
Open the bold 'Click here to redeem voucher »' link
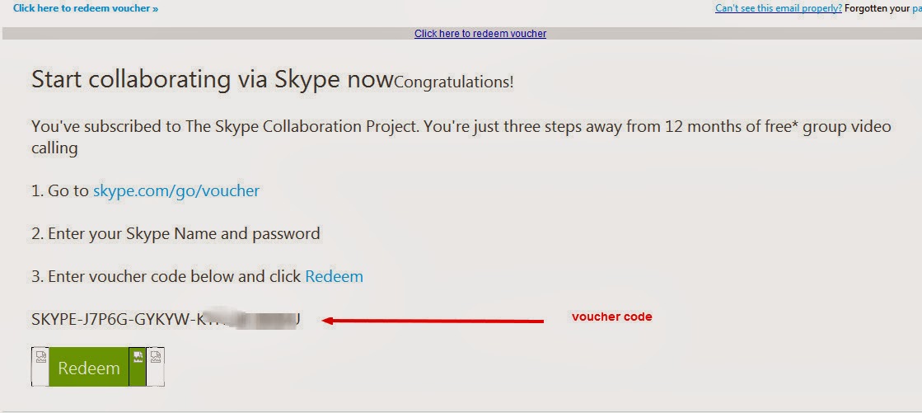tap(85, 8)
